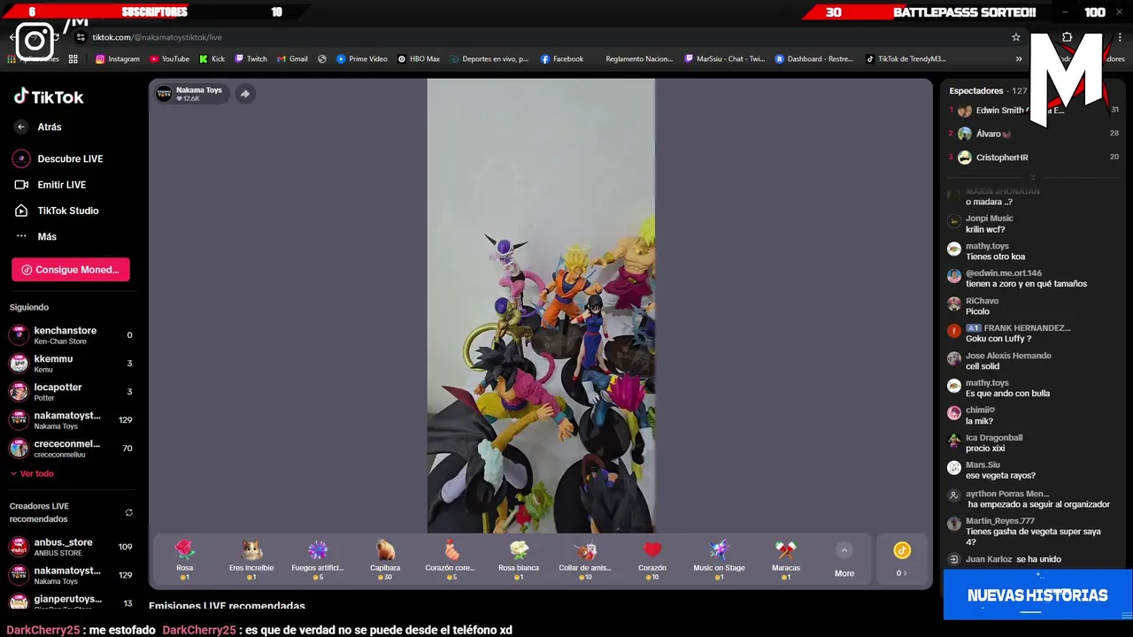Open top viewer Edwin Smith
Screen dimensions: 1133x637
pyautogui.click(x=1034, y=111)
